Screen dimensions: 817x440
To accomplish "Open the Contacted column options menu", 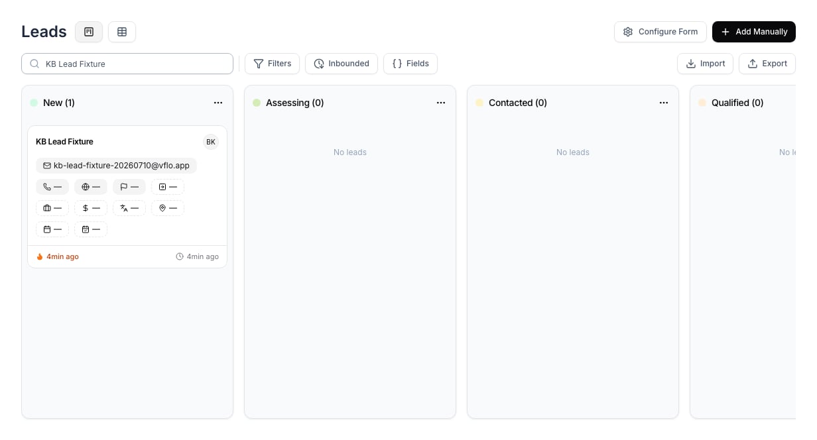I will (x=664, y=103).
